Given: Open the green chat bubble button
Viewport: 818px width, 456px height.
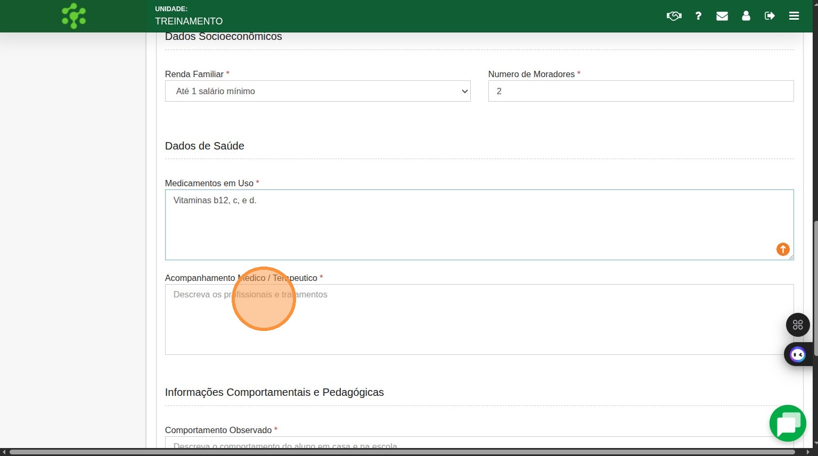Looking at the screenshot, I should pyautogui.click(x=788, y=424).
